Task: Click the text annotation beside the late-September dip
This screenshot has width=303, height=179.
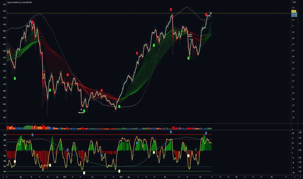Action: 190,35
